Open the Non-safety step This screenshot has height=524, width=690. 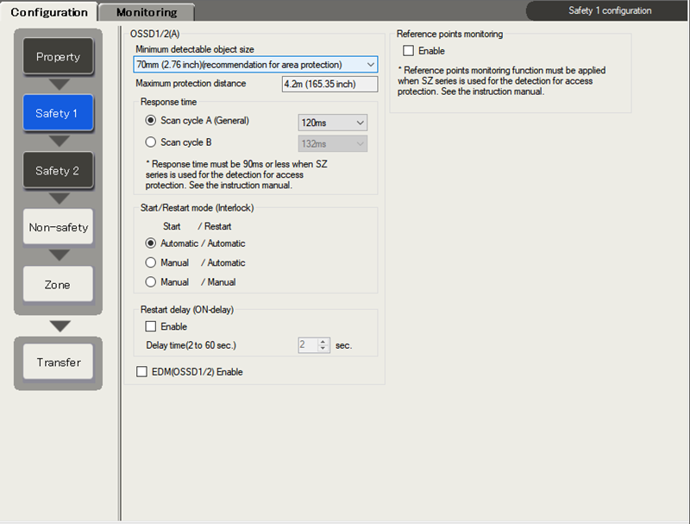(58, 227)
